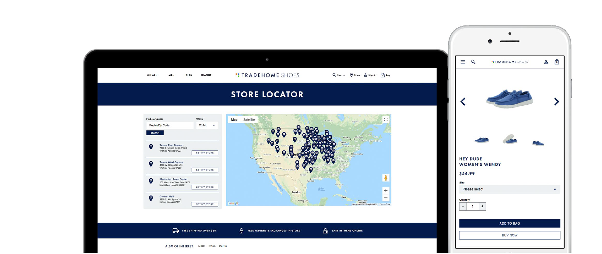Switch the map to Satellite view
This screenshot has height=254, width=602.
point(249,119)
